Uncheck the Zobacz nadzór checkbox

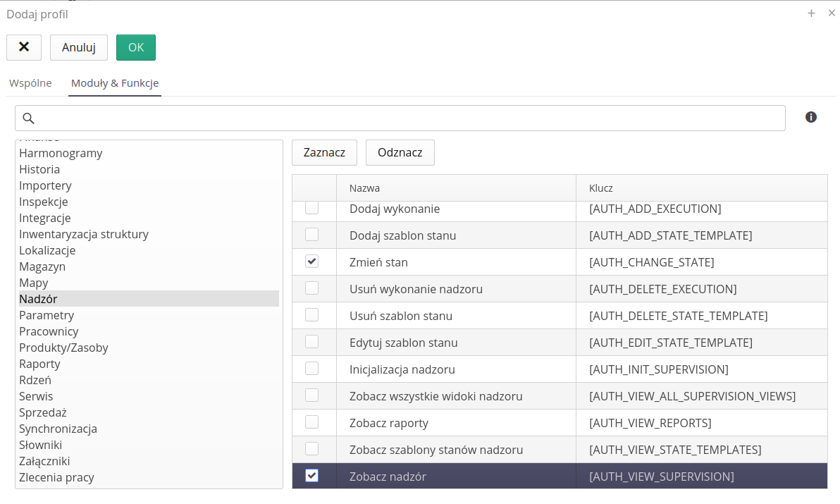tap(311, 476)
